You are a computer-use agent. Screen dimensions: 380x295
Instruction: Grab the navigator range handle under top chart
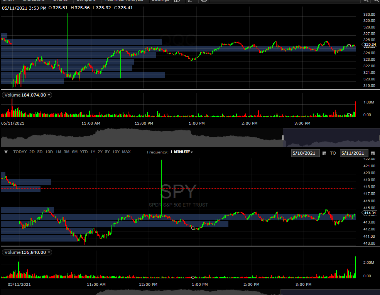point(283,138)
